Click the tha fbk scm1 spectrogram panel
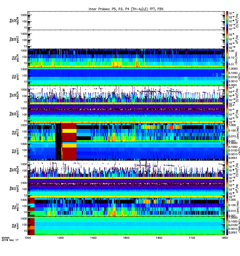The width and height of the screenshot is (240, 256). (126, 77)
